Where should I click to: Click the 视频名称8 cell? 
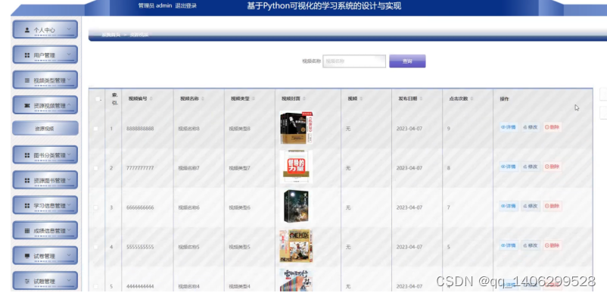pyautogui.click(x=189, y=129)
